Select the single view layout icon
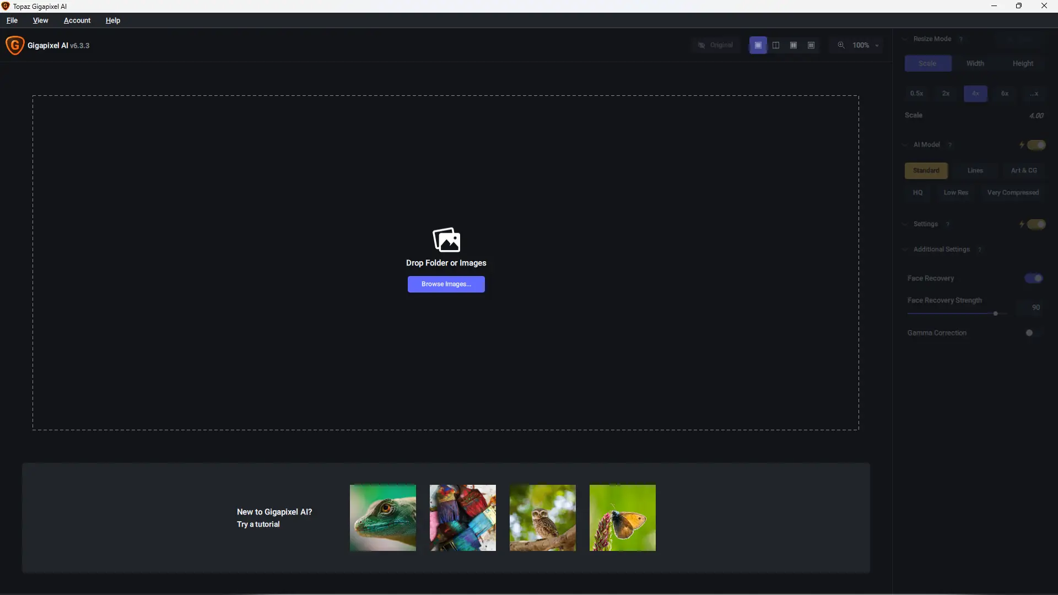Screen dimensions: 1058x595 [x=758, y=45]
